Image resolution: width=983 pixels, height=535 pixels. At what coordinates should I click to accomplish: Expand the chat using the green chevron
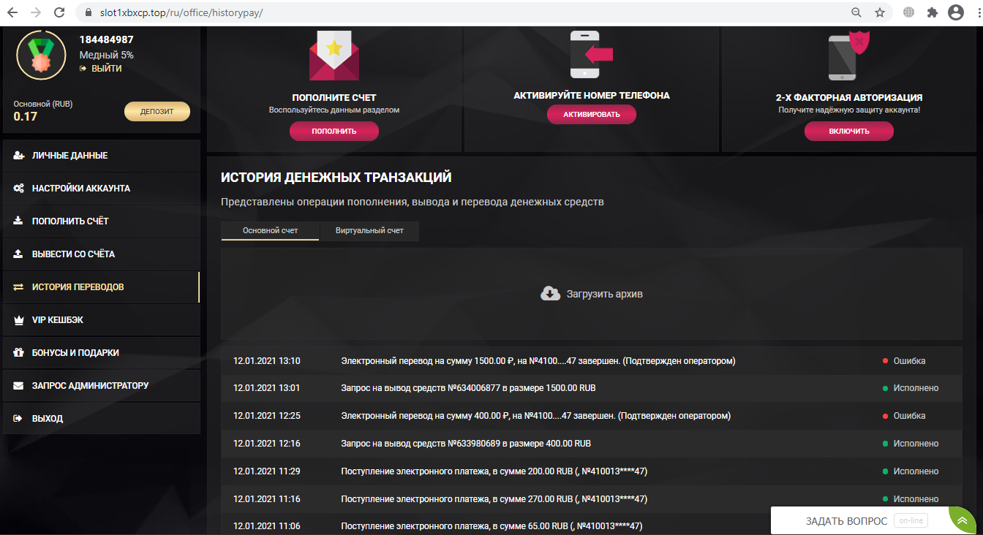pos(962,519)
